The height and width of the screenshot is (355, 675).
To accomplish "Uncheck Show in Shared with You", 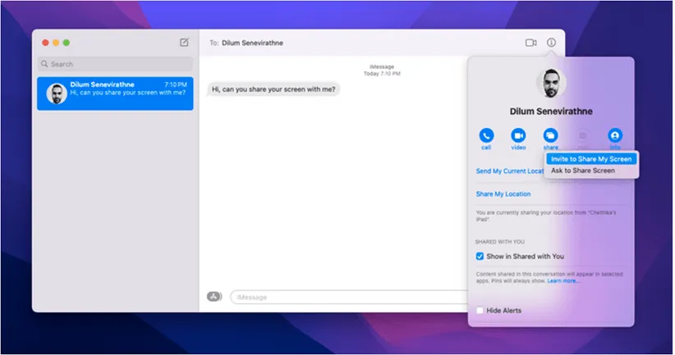I will pyautogui.click(x=480, y=256).
